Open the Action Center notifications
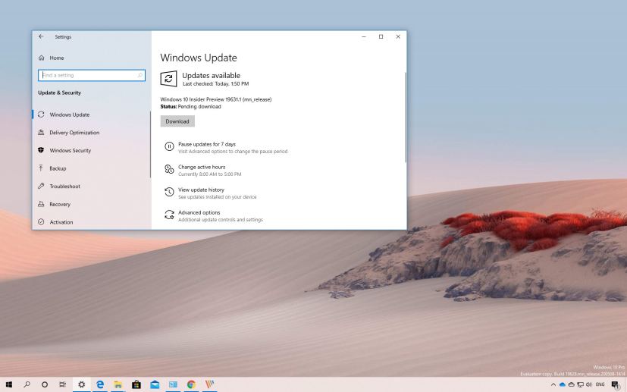Viewport: 627px width, 392px height. [616, 385]
